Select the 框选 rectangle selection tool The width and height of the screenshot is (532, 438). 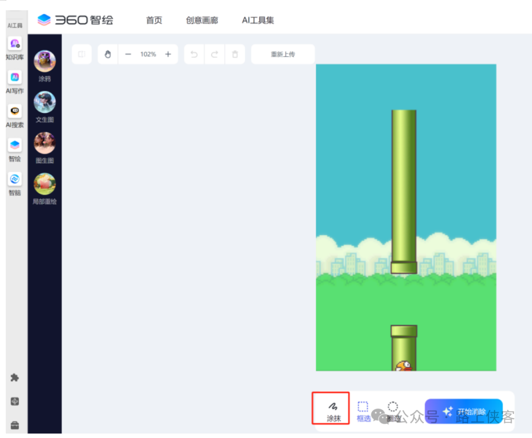[x=363, y=411]
